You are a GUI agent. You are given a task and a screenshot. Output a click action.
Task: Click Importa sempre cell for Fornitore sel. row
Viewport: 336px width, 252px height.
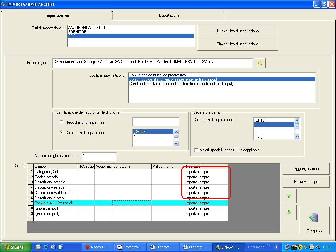pyautogui.click(x=206, y=203)
